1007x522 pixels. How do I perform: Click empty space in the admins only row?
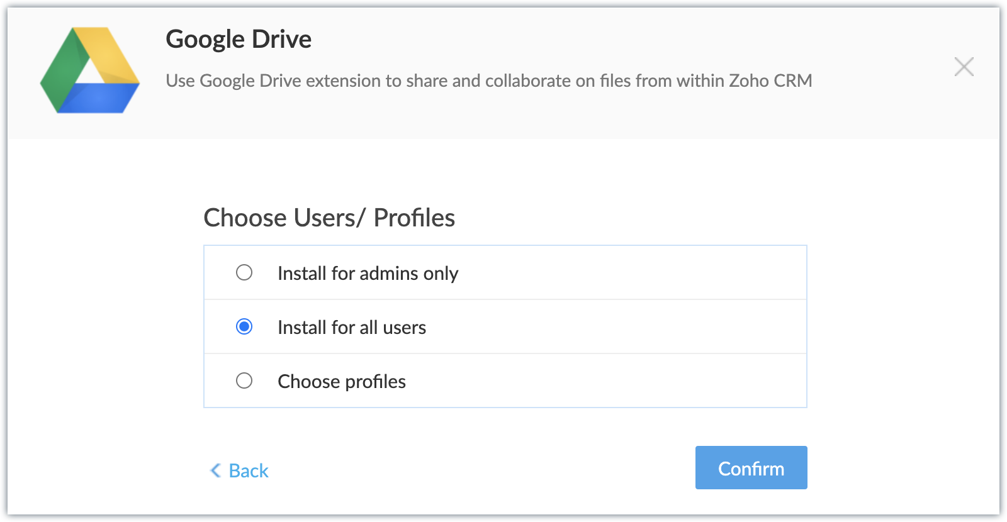pyautogui.click(x=629, y=273)
